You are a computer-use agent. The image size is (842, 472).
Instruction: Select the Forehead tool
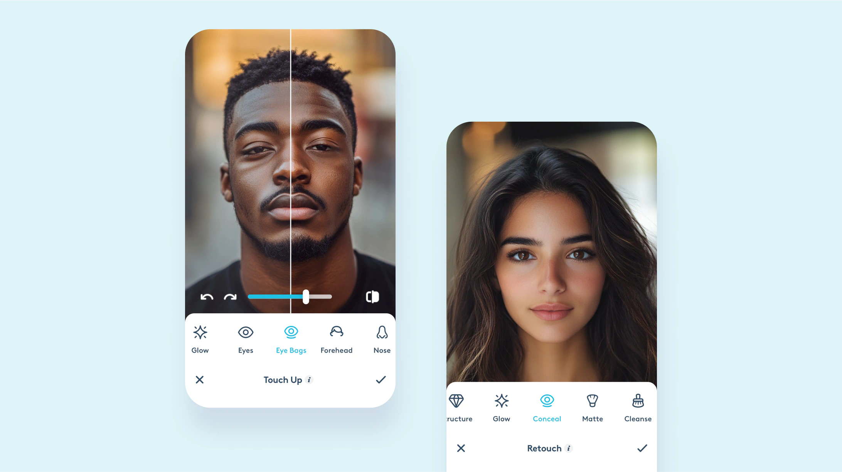336,338
